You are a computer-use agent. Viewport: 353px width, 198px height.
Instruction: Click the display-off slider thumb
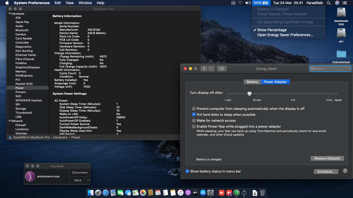(x=249, y=94)
